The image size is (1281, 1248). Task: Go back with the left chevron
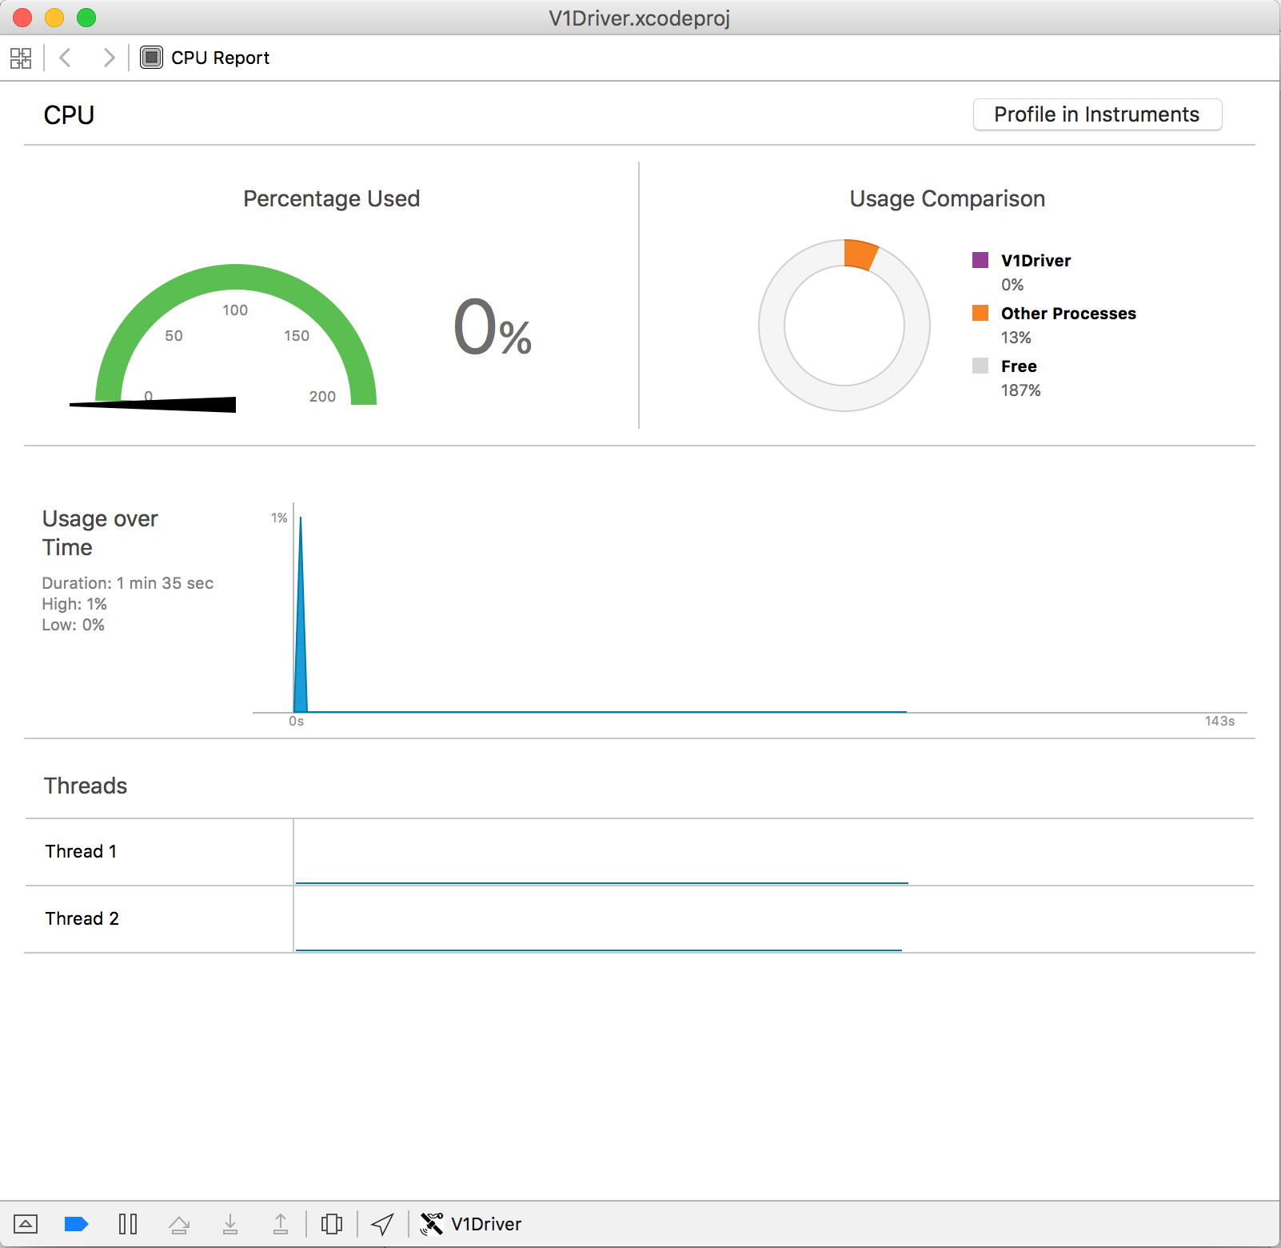click(x=66, y=58)
